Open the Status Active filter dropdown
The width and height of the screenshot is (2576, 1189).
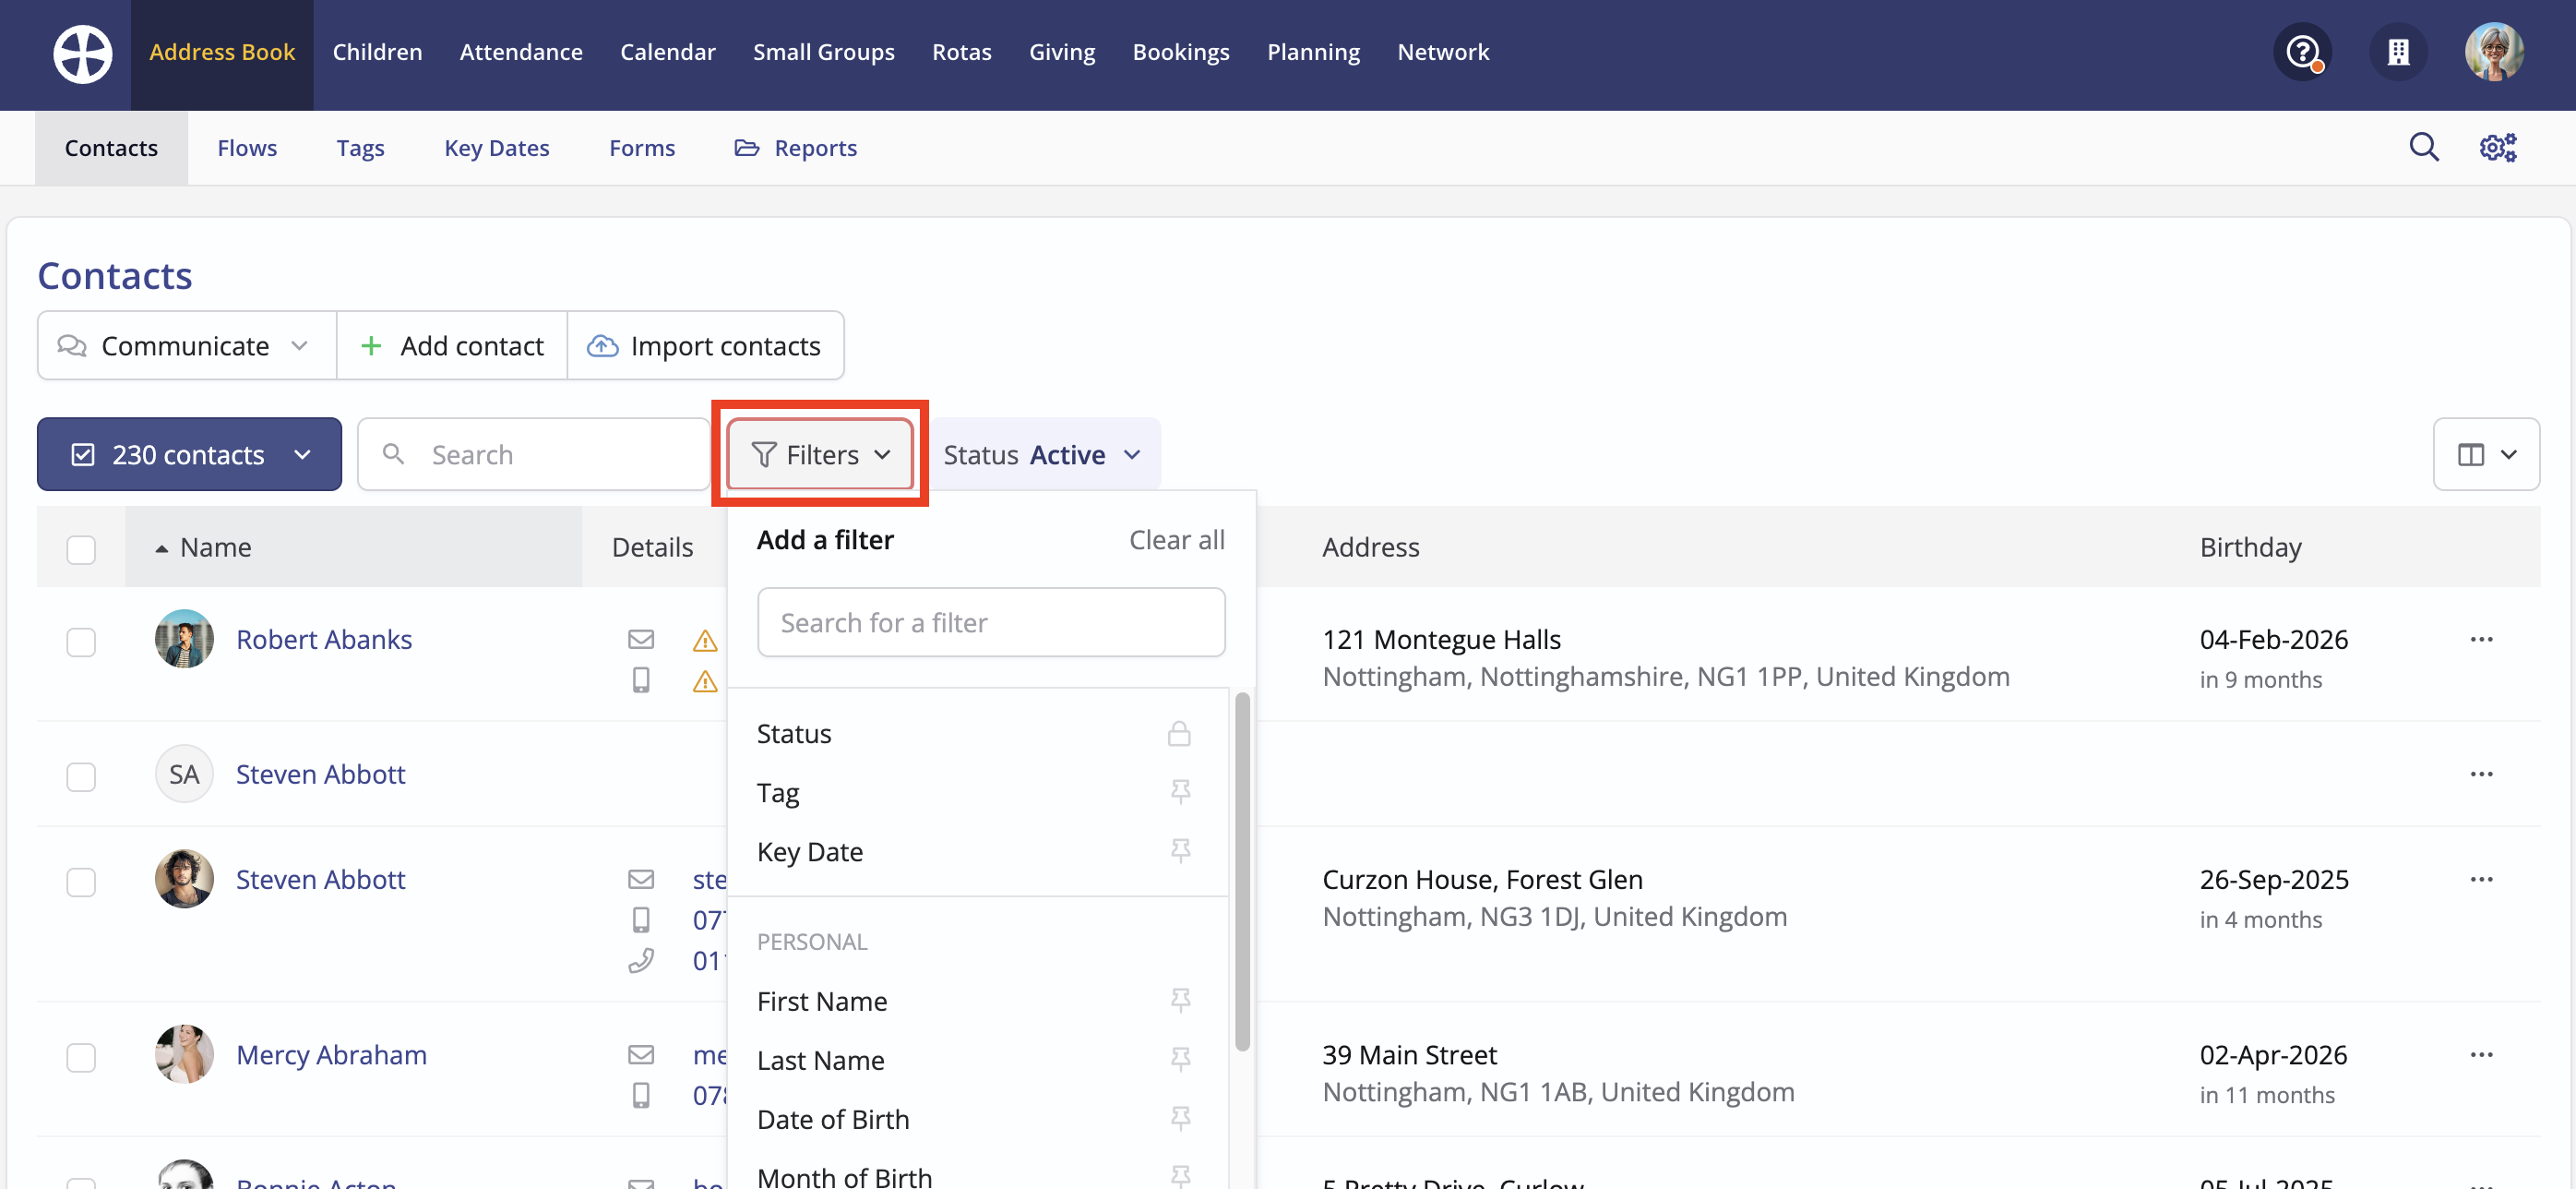point(1043,454)
